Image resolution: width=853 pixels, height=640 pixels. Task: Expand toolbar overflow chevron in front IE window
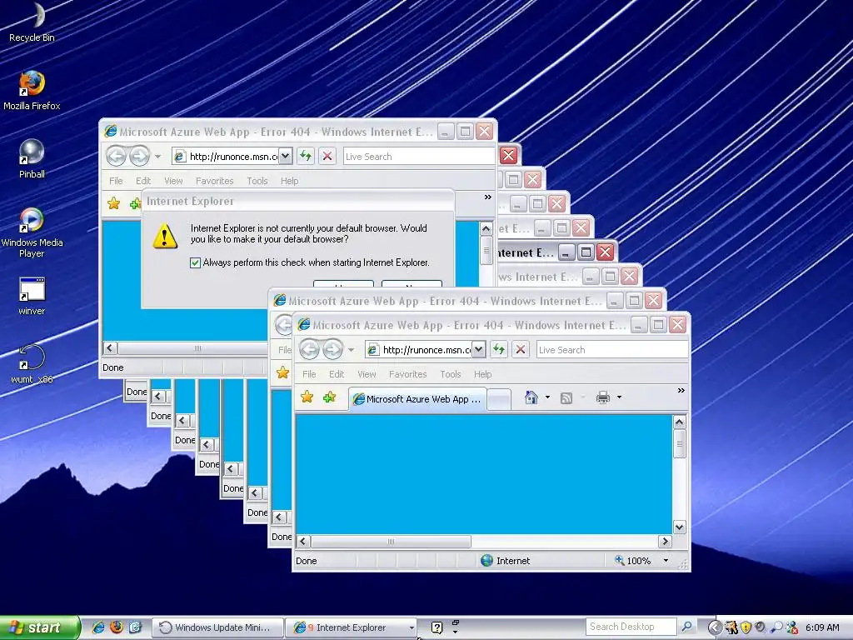click(x=681, y=391)
